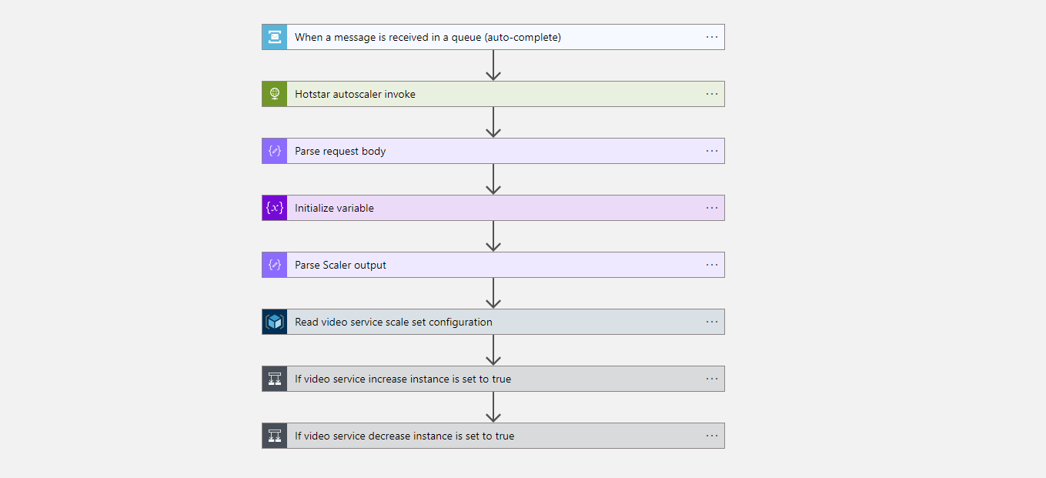1046x478 pixels.
Task: Open ellipsis menu on Hotstar autoscaler invoke
Action: 712,94
